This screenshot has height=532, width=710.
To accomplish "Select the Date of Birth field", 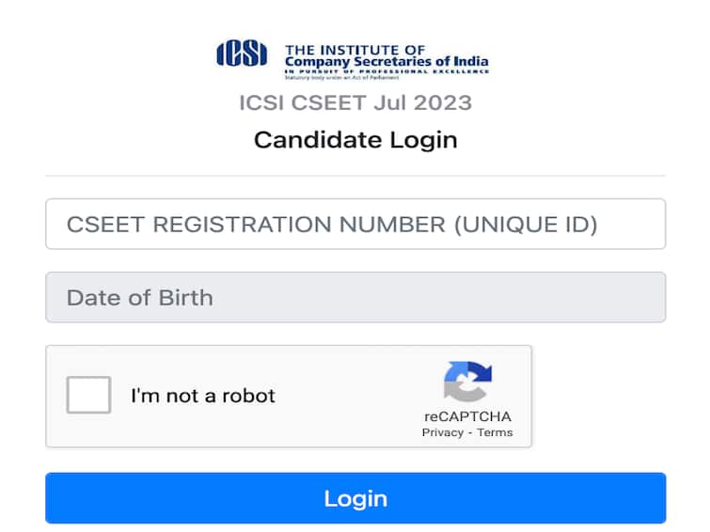I will [355, 297].
